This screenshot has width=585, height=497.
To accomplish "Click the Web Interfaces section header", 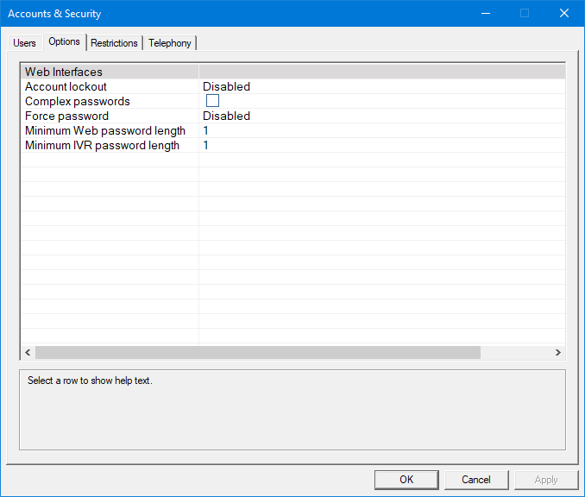I will (x=64, y=72).
